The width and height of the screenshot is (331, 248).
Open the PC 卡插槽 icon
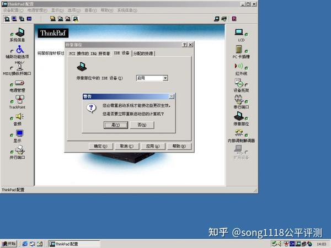(239, 50)
